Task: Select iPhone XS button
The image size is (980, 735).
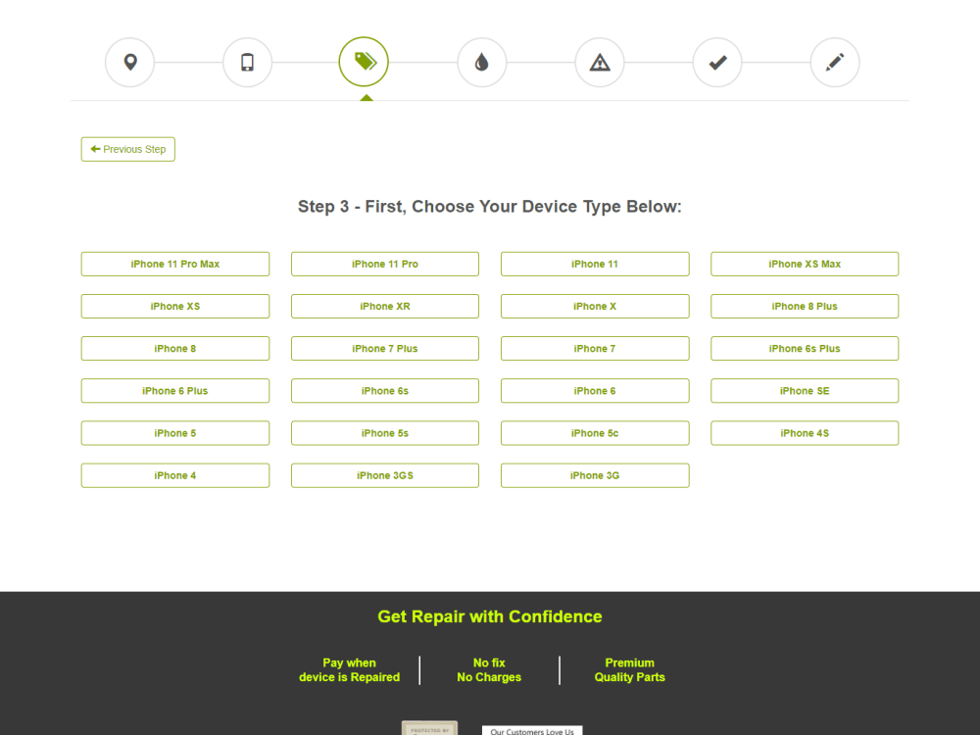Action: [175, 306]
